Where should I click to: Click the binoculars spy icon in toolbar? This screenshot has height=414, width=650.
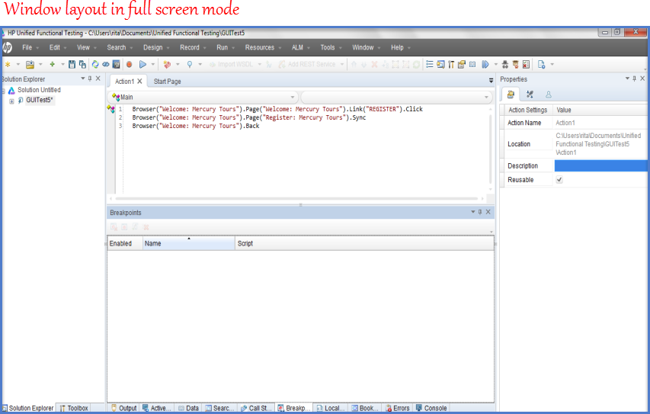point(505,64)
